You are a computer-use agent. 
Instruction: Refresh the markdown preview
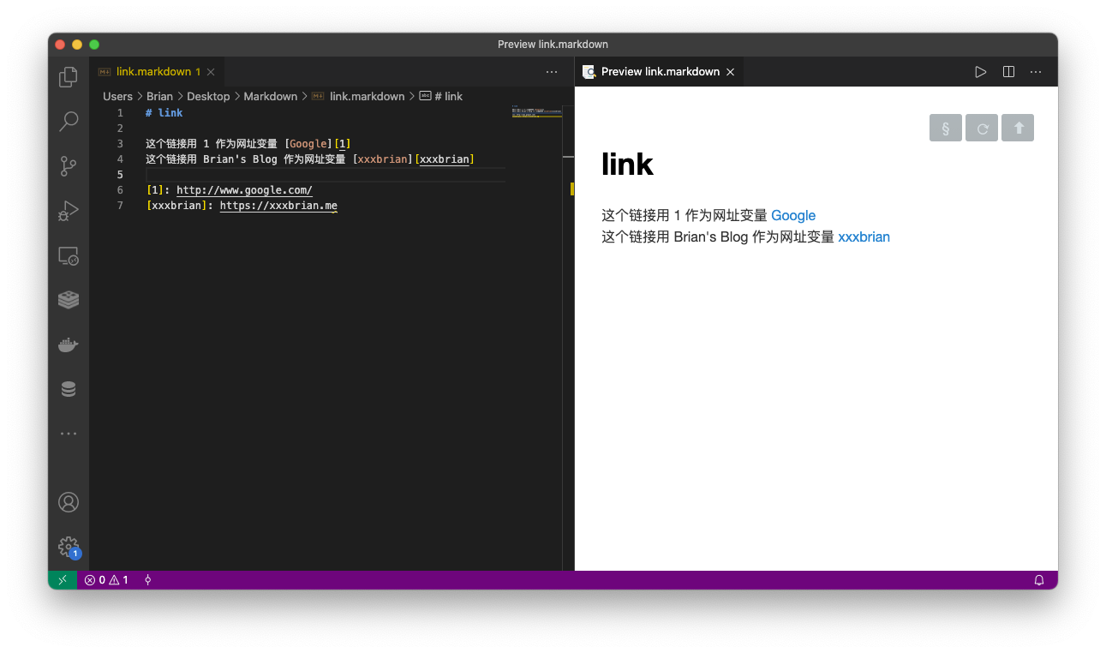pos(982,128)
